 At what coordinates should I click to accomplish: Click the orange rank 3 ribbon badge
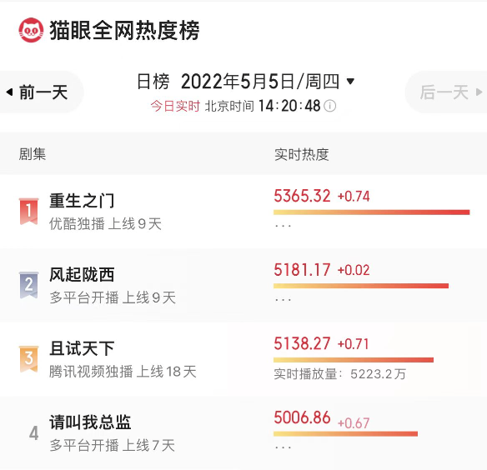[29, 359]
